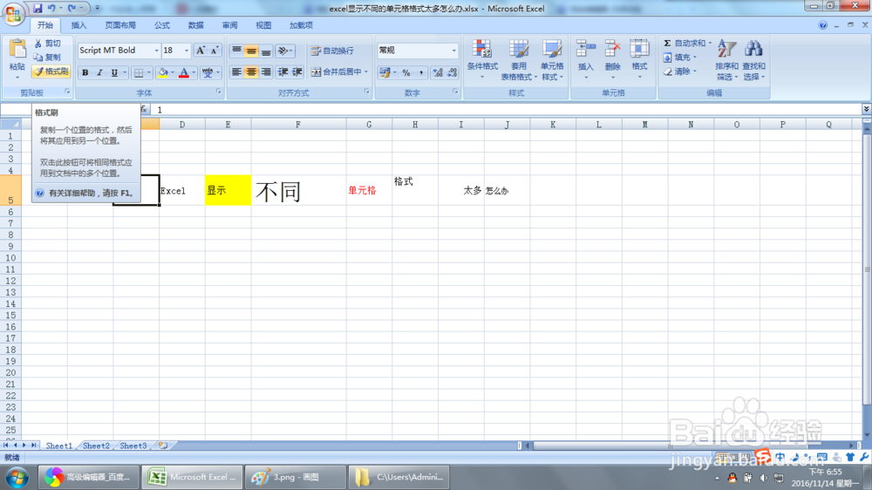Open Sort and Filter (排序和筛选) menu
872x490 pixels.
click(x=726, y=59)
